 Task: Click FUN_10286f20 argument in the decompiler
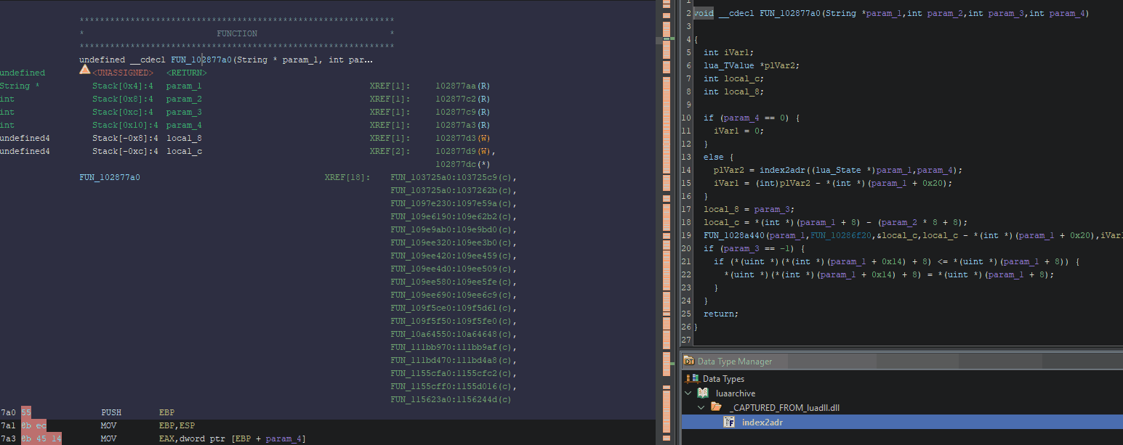[841, 235]
